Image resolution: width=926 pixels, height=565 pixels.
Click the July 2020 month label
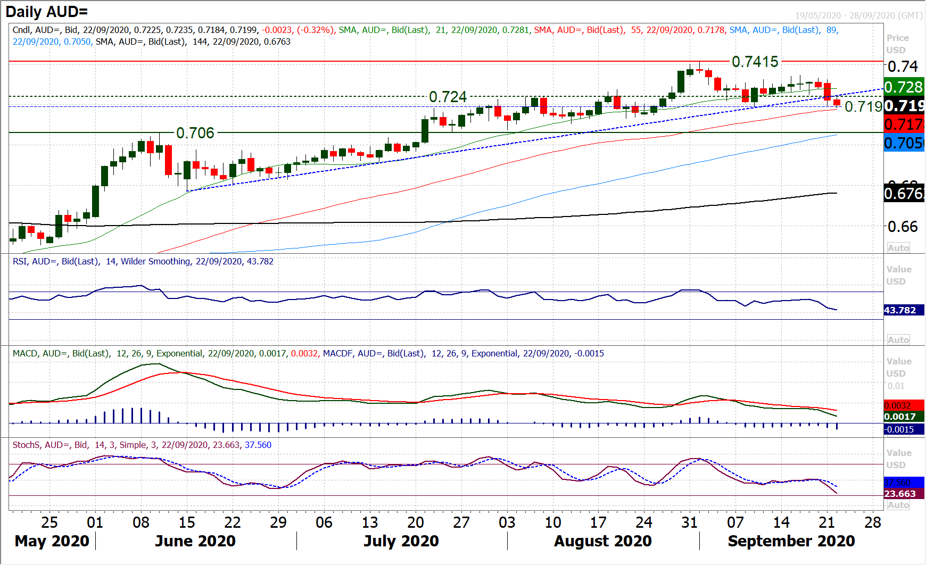pyautogui.click(x=401, y=541)
